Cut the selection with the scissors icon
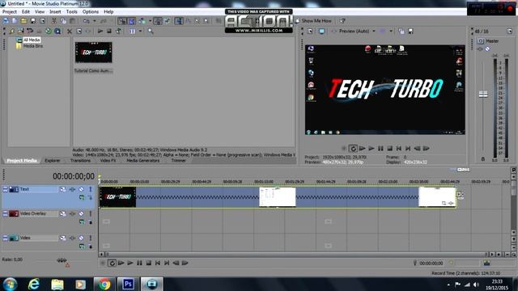 [54, 21]
